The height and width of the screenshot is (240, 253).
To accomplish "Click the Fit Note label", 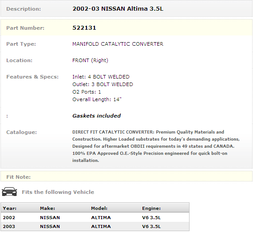I will pos(18,177).
